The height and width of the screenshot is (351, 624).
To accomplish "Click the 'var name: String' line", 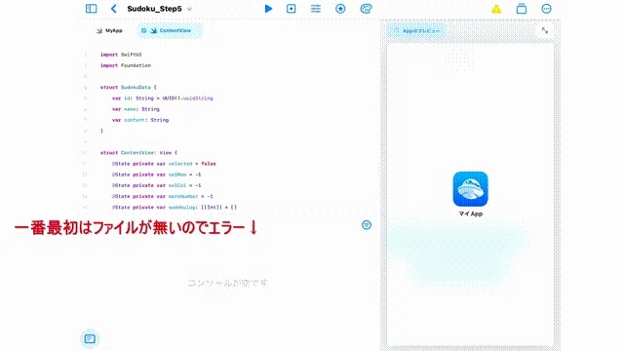I will click(x=136, y=109).
